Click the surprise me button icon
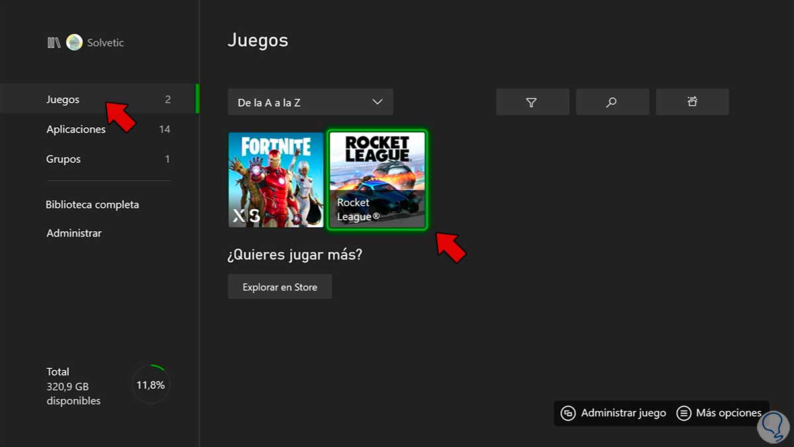794x447 pixels. [692, 102]
